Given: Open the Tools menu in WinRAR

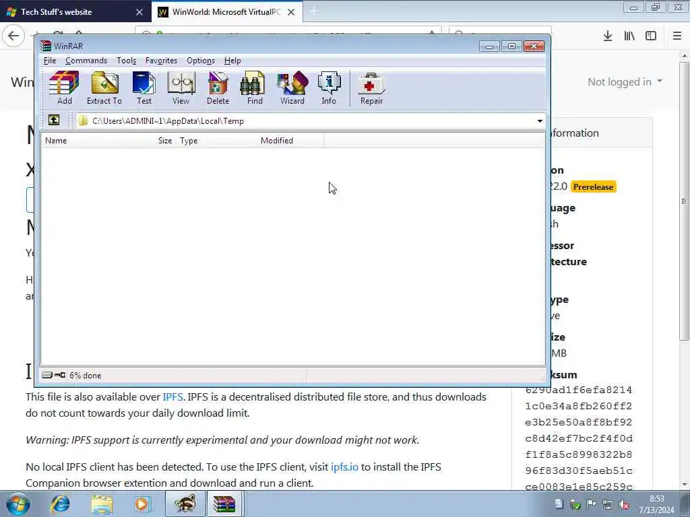Looking at the screenshot, I should click(126, 61).
